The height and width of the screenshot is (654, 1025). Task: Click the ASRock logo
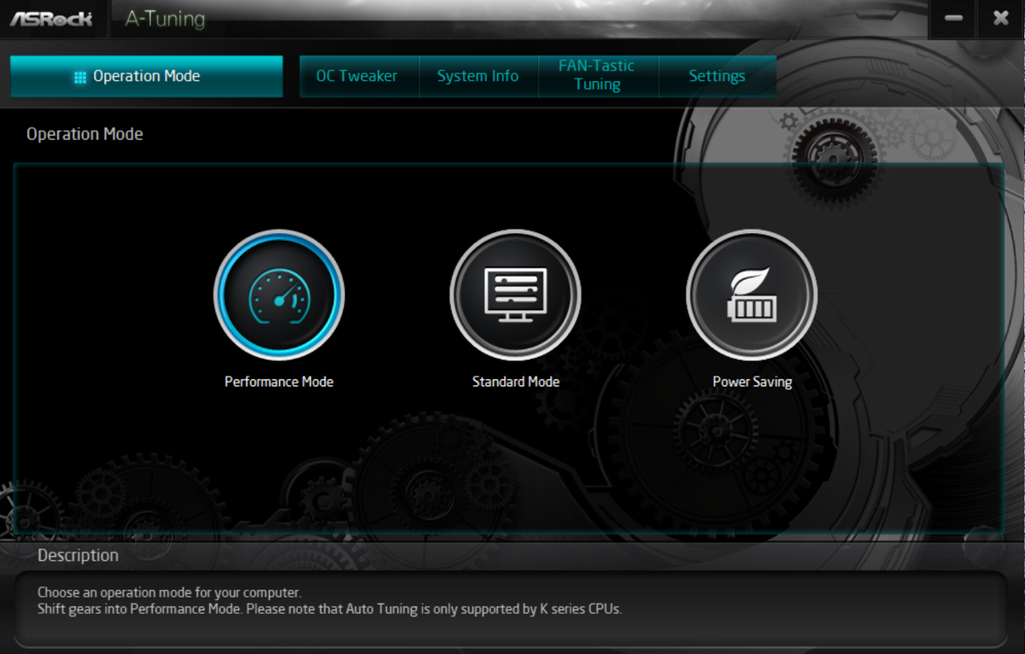pos(51,18)
